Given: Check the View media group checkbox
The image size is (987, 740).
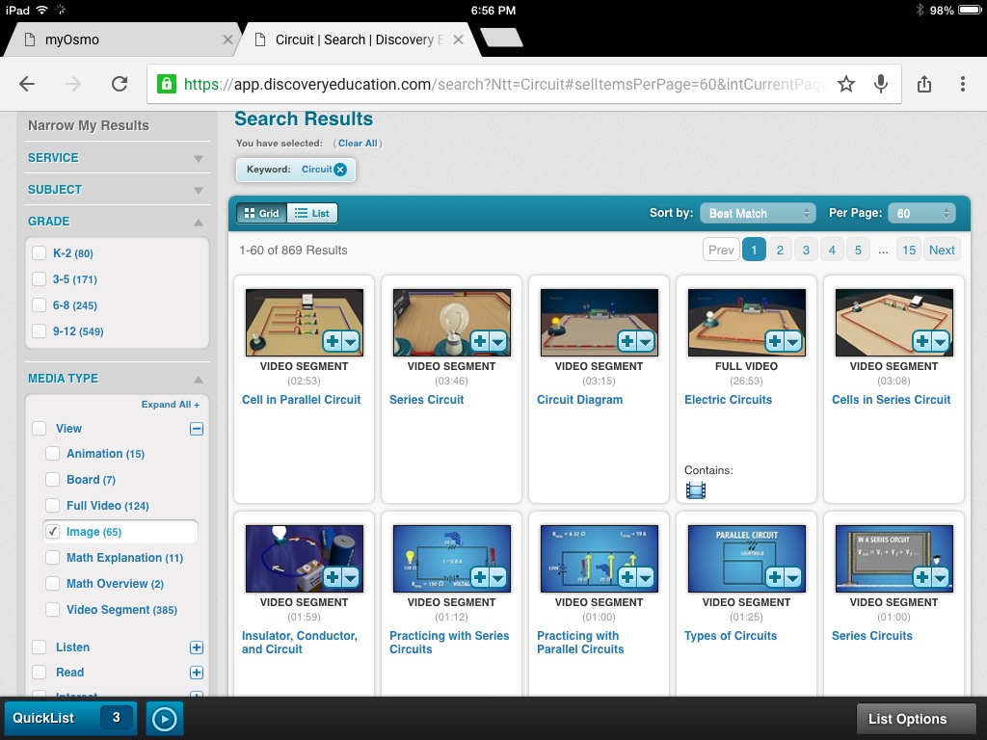Looking at the screenshot, I should point(39,429).
